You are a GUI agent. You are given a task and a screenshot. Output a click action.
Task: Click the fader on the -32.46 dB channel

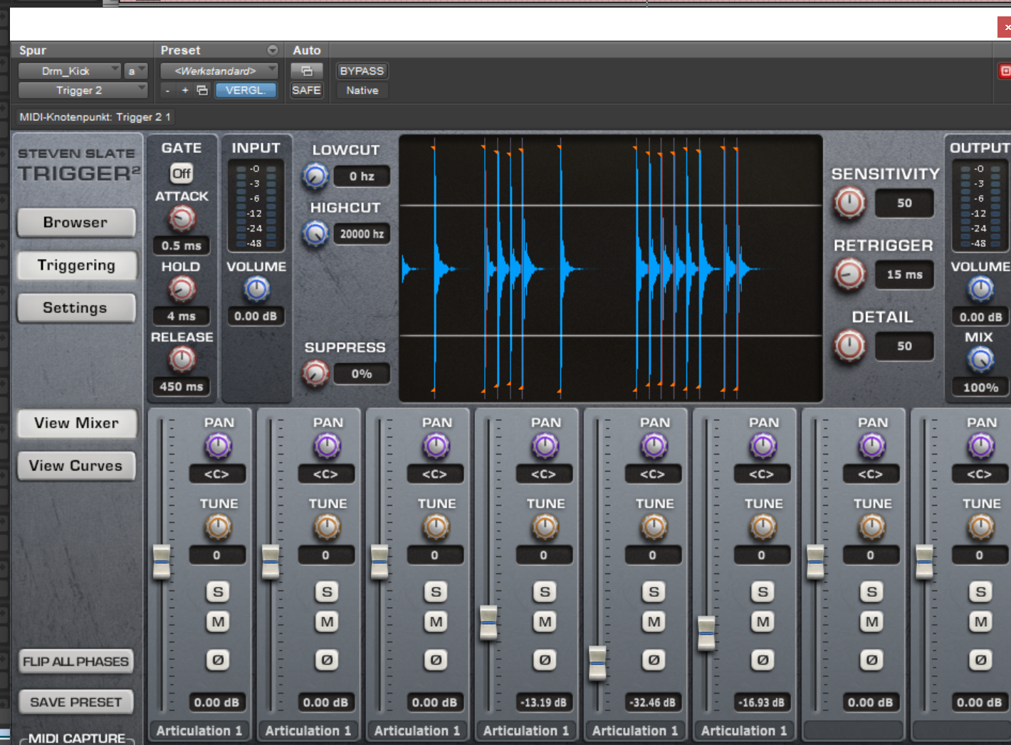click(597, 662)
